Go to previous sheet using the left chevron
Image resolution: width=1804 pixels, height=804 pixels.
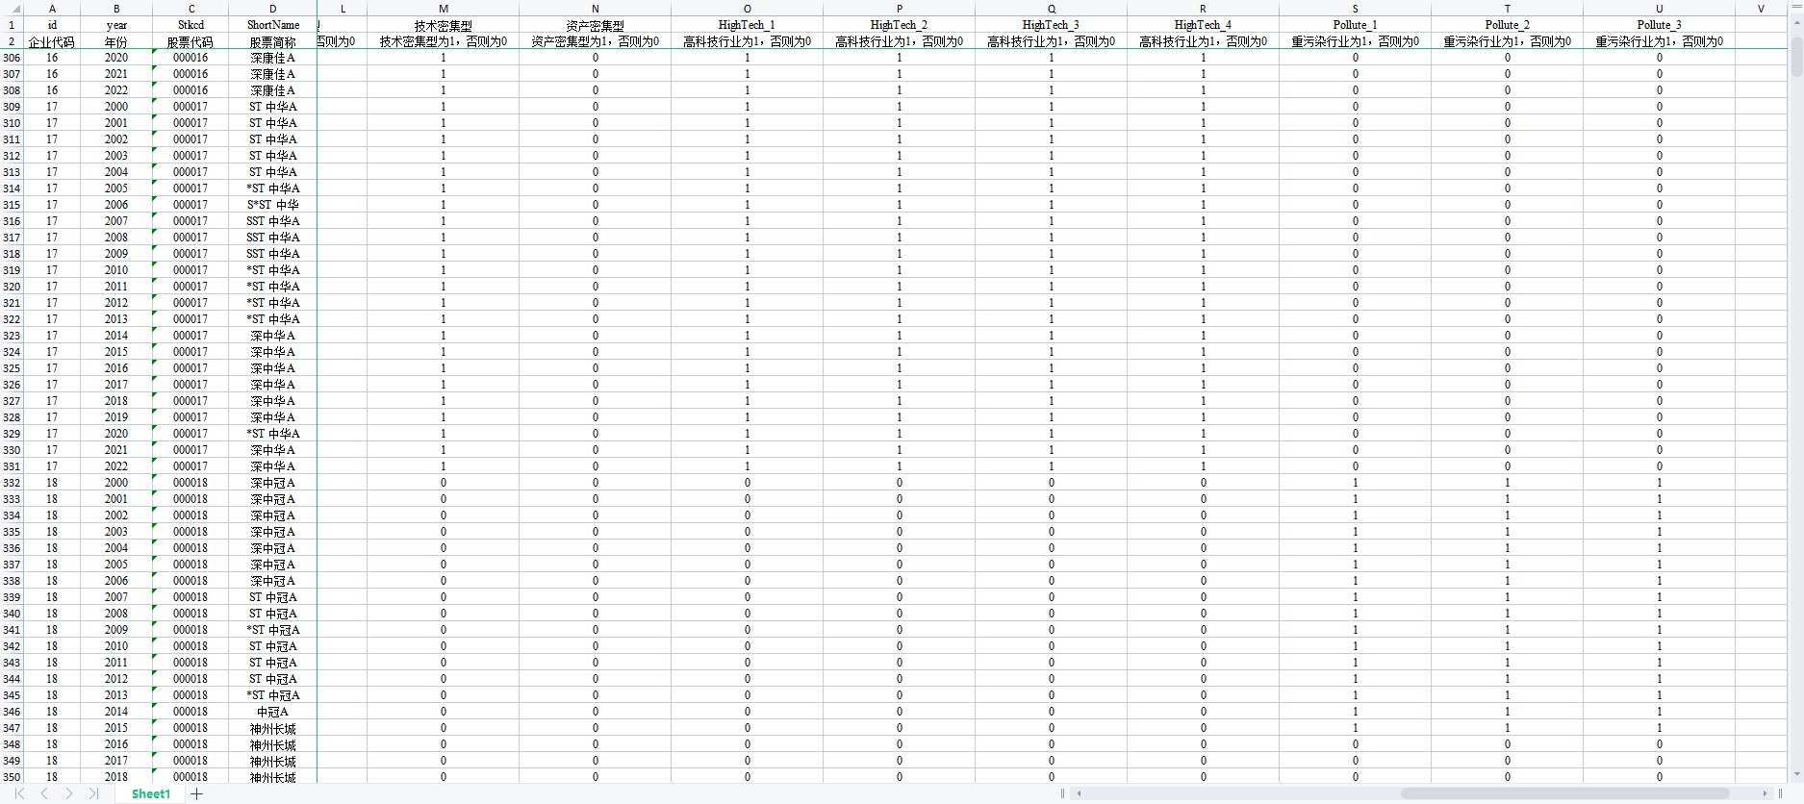tap(44, 793)
